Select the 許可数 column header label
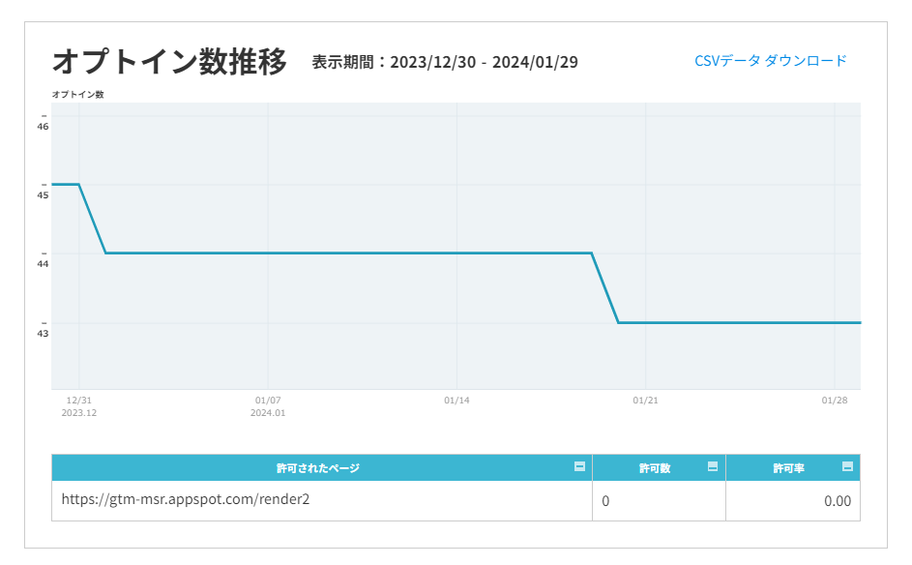 [x=655, y=468]
